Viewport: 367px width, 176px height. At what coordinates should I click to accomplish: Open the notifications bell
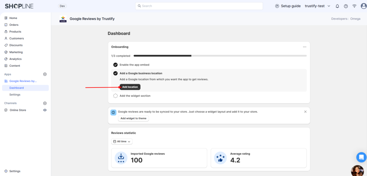[x=337, y=6]
